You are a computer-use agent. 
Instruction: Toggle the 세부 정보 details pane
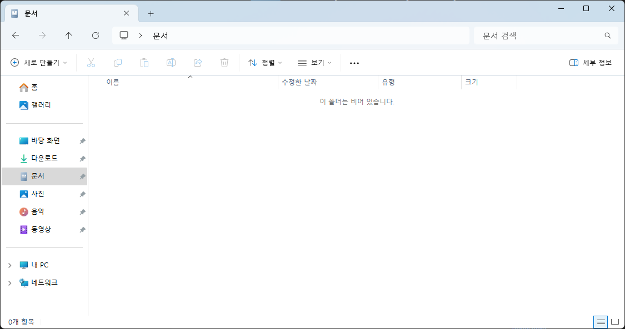[x=591, y=63]
